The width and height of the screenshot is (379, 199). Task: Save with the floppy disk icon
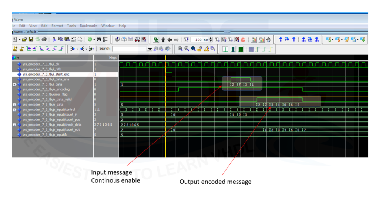coord(31,39)
